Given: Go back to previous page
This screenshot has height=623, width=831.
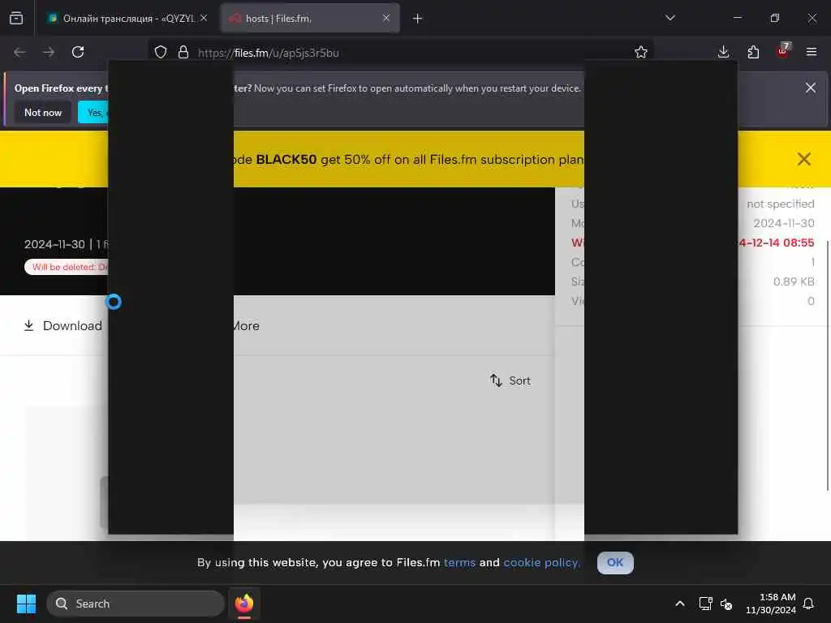Looking at the screenshot, I should click(20, 52).
